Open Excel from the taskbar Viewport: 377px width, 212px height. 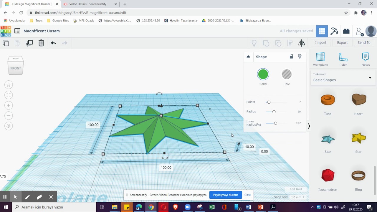pos(212,207)
